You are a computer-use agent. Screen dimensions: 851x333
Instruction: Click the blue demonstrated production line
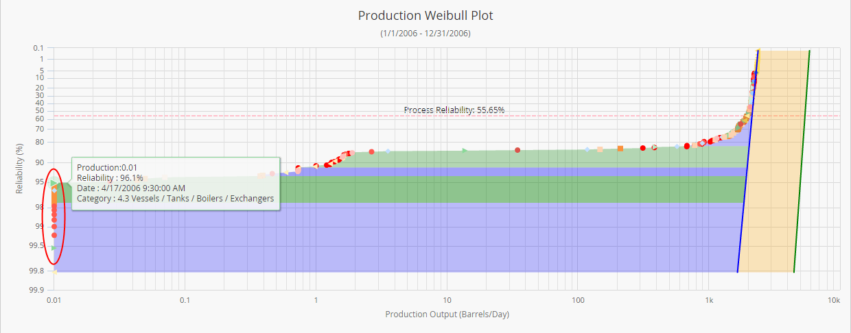747,162
